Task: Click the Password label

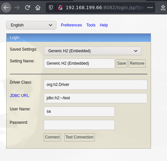Action: point(19,122)
